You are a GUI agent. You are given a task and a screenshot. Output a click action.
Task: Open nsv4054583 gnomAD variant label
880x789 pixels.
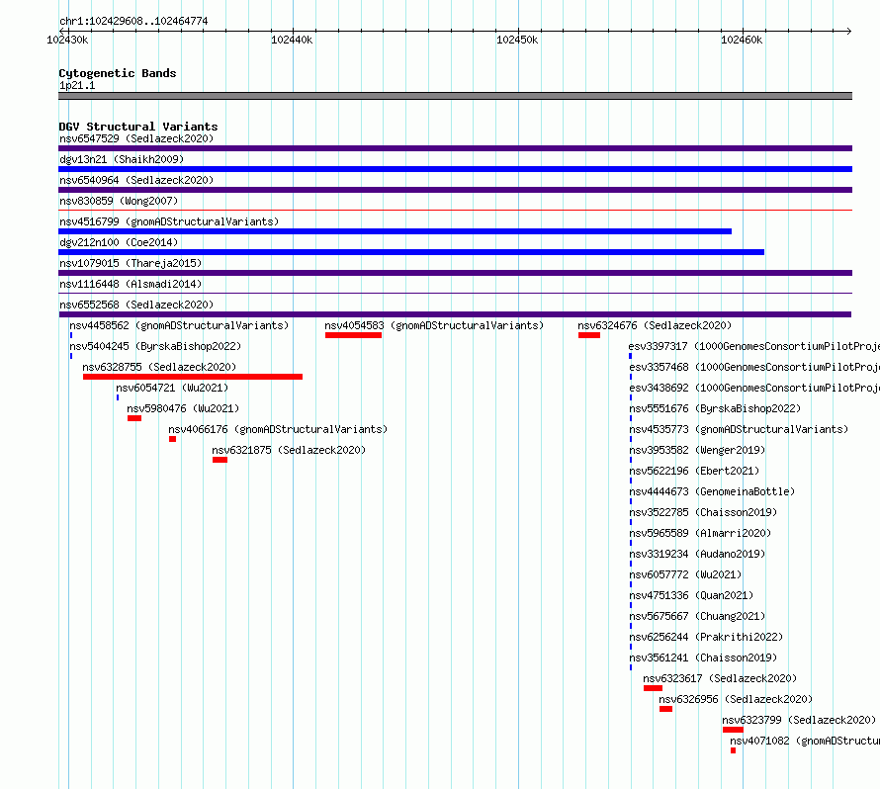434,325
